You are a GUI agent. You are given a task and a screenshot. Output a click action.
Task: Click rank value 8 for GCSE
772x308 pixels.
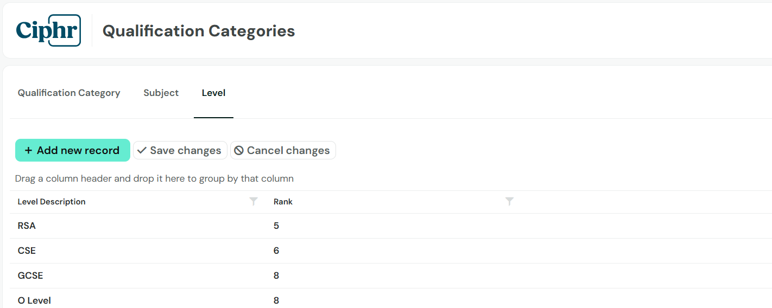(276, 275)
